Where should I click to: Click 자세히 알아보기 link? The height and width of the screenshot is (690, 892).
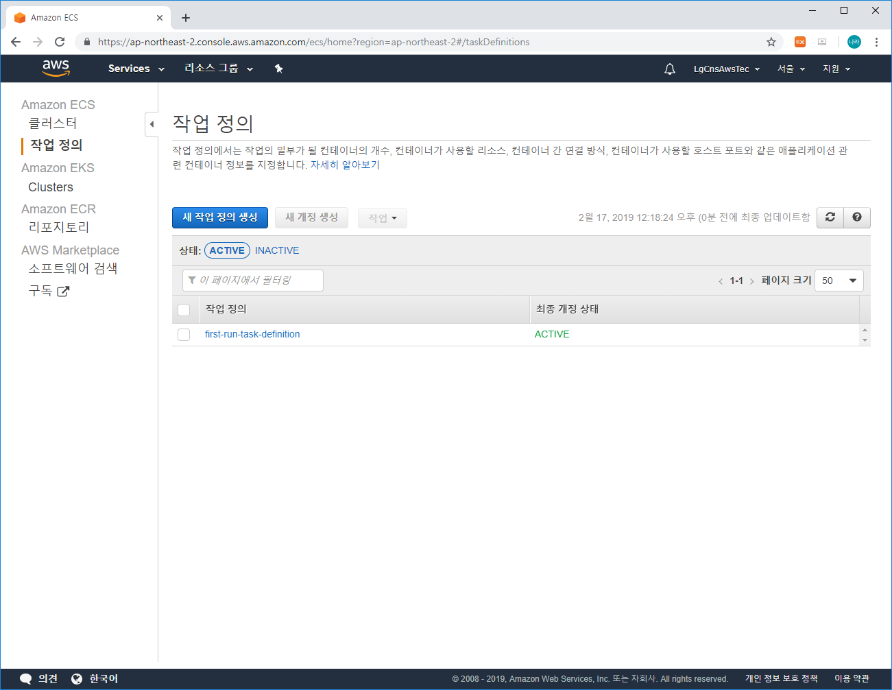(346, 165)
